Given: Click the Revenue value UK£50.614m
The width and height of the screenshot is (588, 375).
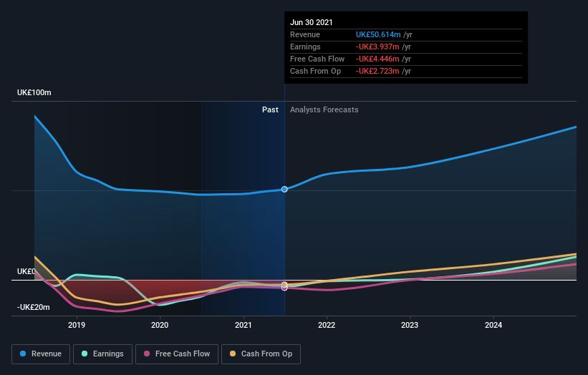Looking at the screenshot, I should pos(378,34).
